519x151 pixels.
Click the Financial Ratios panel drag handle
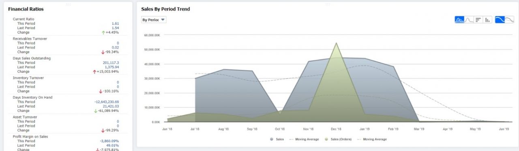pos(68,4)
